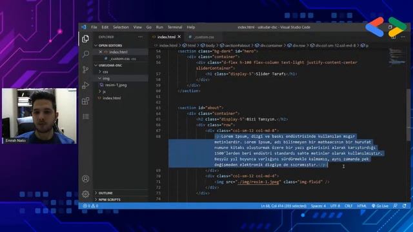Image resolution: width=413 pixels, height=232 pixels.
Task: Open the Help menu
Action: pyautogui.click(x=191, y=27)
